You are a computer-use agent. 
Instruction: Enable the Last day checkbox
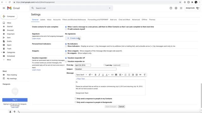[104, 65]
